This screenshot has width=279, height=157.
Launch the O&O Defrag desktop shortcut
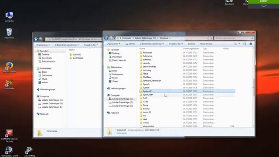pyautogui.click(x=29, y=151)
